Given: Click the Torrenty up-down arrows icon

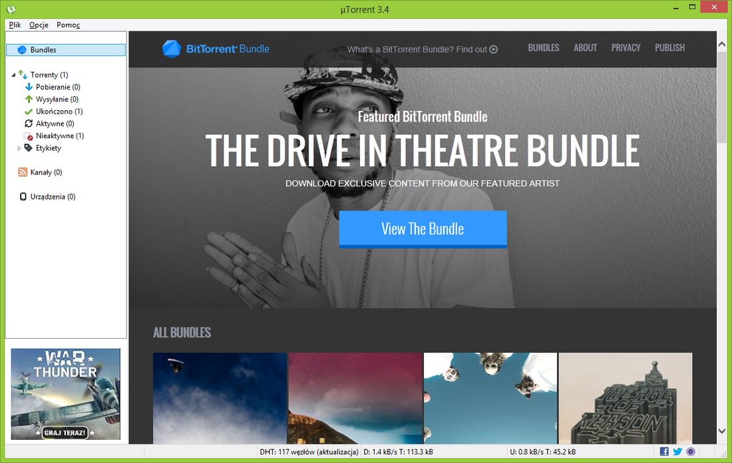Looking at the screenshot, I should tap(23, 74).
